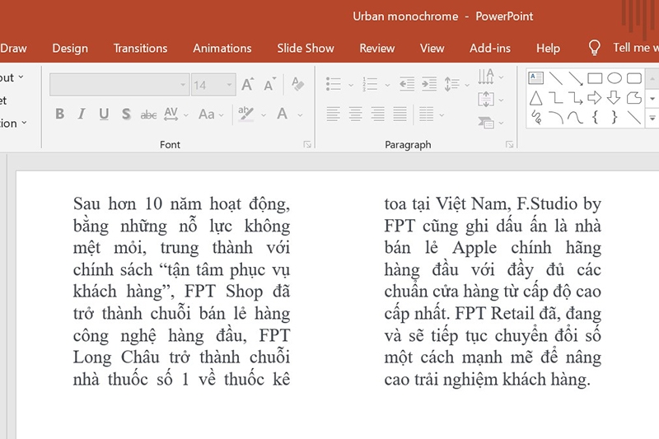Align text right
This screenshot has width=659, height=439.
pos(378,114)
